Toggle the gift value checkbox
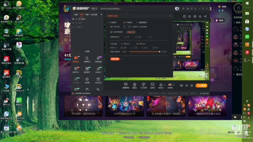Screen dimensions: 253x142 click(111, 27)
